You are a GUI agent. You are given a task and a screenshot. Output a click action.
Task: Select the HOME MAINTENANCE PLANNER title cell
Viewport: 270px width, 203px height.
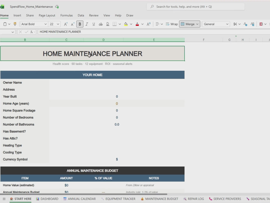pos(93,53)
